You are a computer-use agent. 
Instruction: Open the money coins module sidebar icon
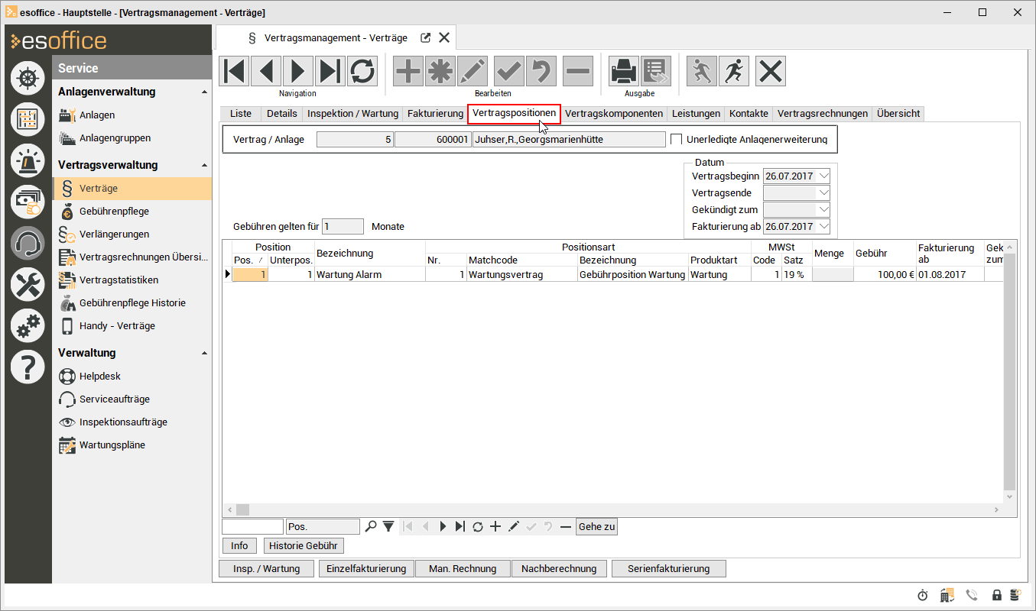(x=28, y=202)
